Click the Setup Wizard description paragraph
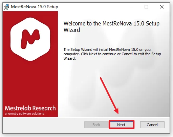The height and width of the screenshot is (137, 173). pyautogui.click(x=112, y=54)
